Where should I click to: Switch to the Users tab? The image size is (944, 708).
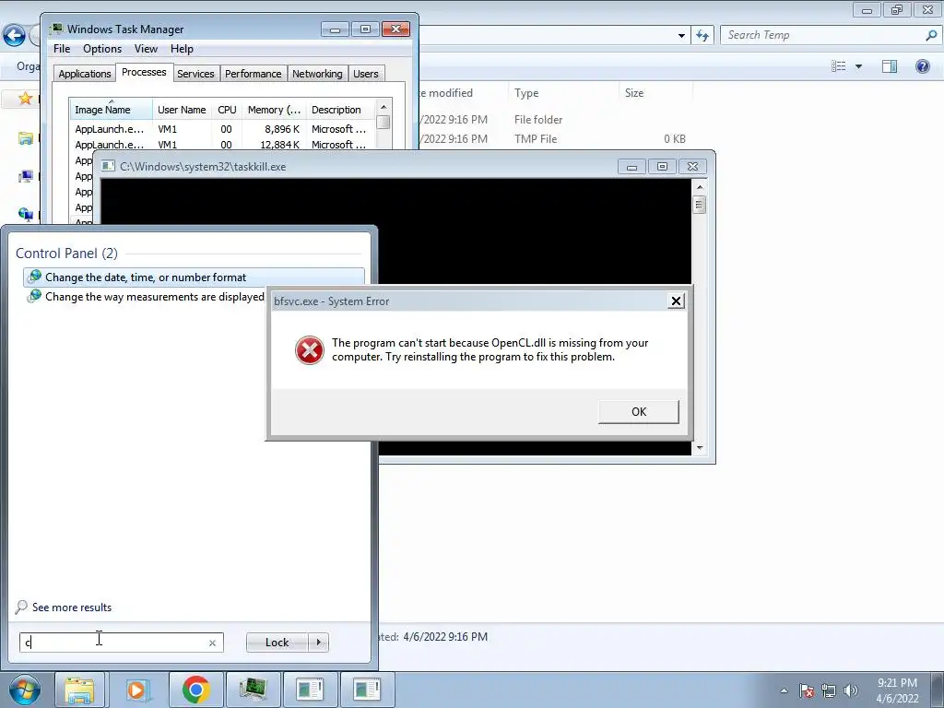pyautogui.click(x=365, y=74)
